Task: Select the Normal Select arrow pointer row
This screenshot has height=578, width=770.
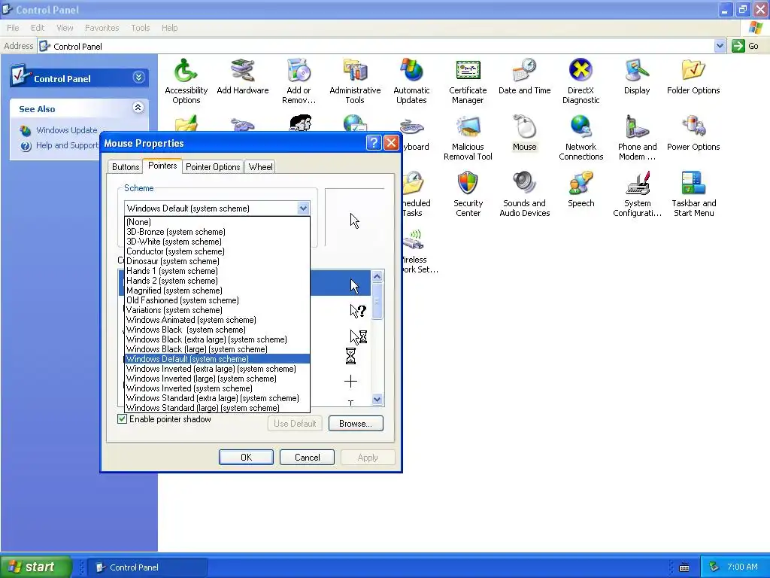Action: tap(341, 283)
